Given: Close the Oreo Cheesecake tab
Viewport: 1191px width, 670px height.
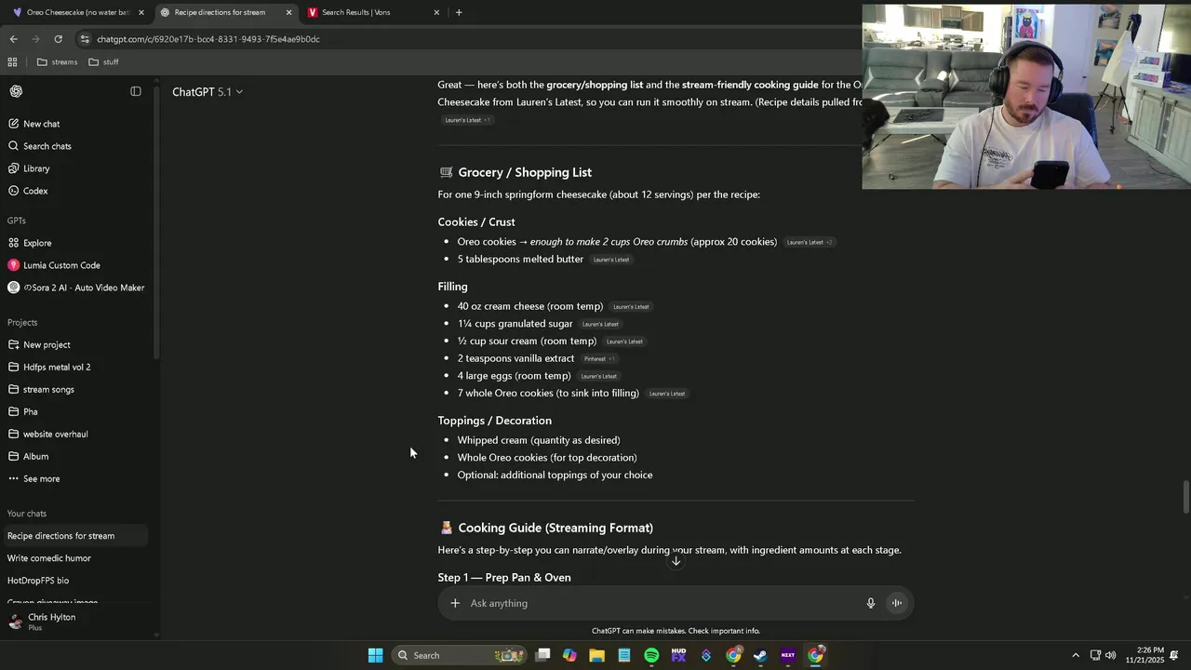Looking at the screenshot, I should [141, 12].
